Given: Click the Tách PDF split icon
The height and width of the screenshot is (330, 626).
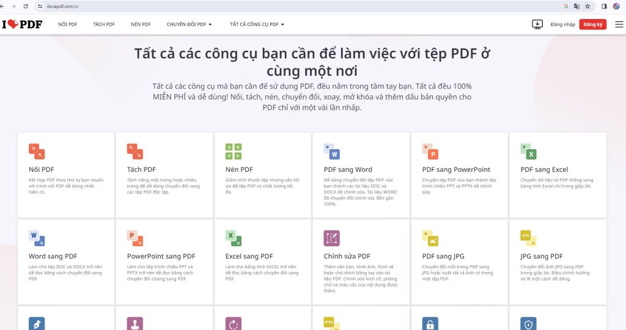Looking at the screenshot, I should pyautogui.click(x=135, y=152).
